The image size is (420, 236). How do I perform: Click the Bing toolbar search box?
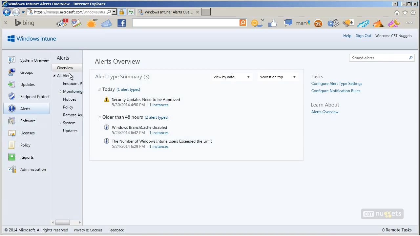(186, 23)
